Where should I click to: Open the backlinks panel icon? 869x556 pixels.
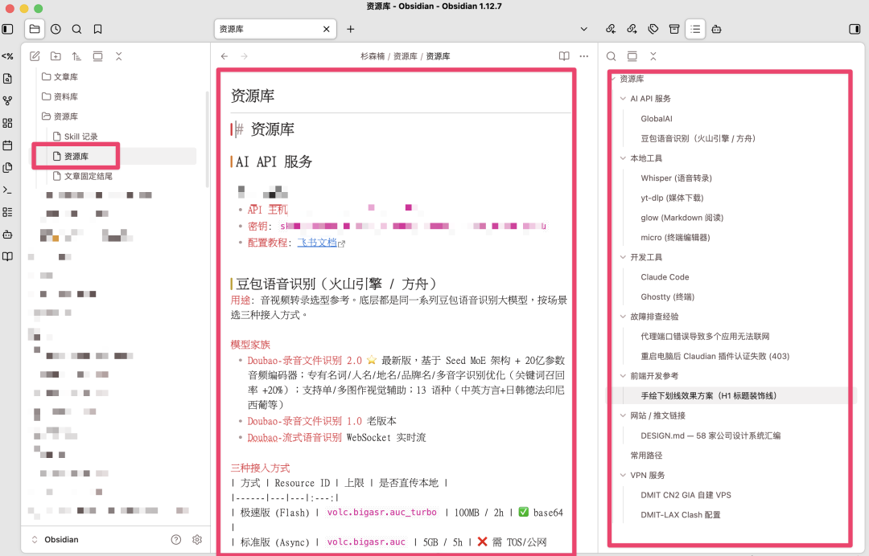tap(611, 29)
